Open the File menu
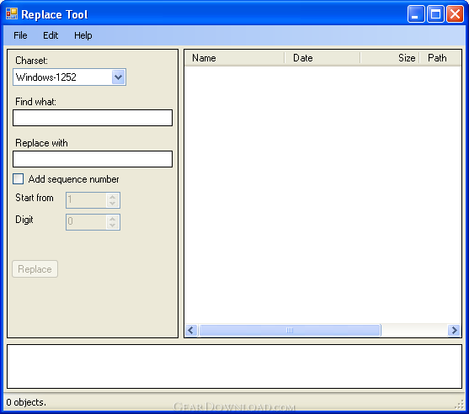The image size is (469, 414). 20,35
